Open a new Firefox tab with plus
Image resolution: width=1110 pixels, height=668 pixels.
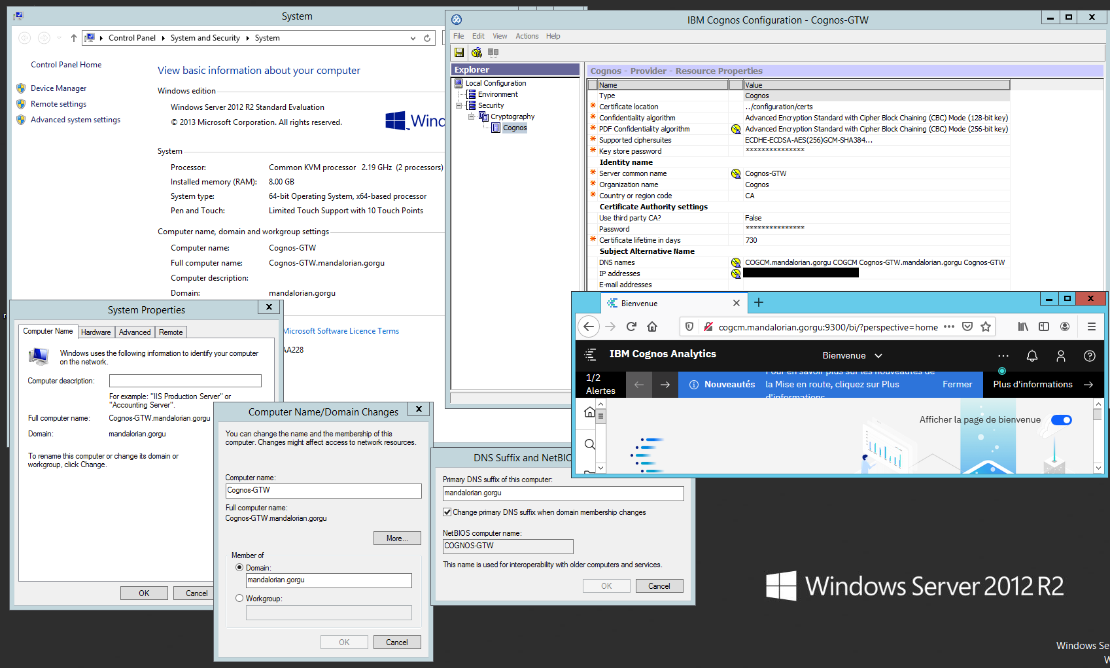pyautogui.click(x=759, y=302)
